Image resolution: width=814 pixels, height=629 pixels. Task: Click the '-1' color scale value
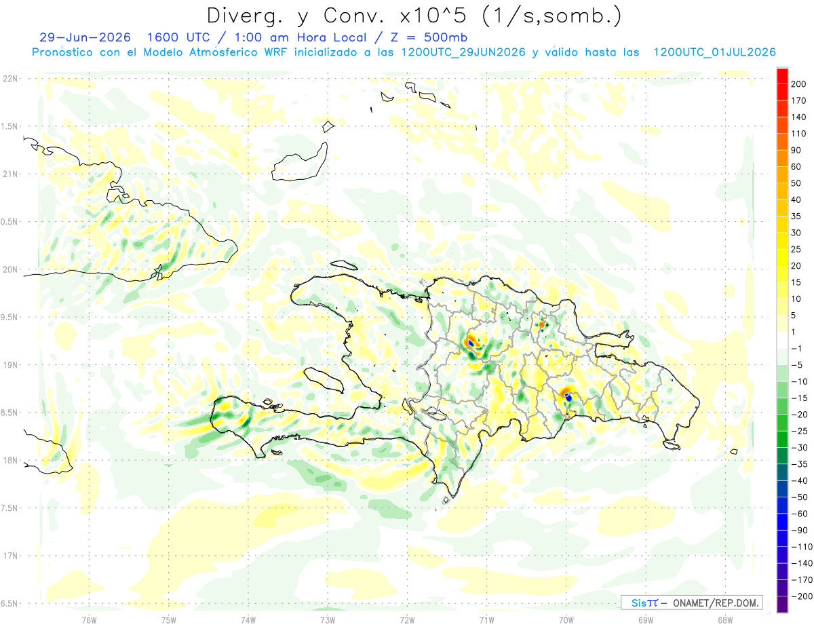pyautogui.click(x=798, y=349)
